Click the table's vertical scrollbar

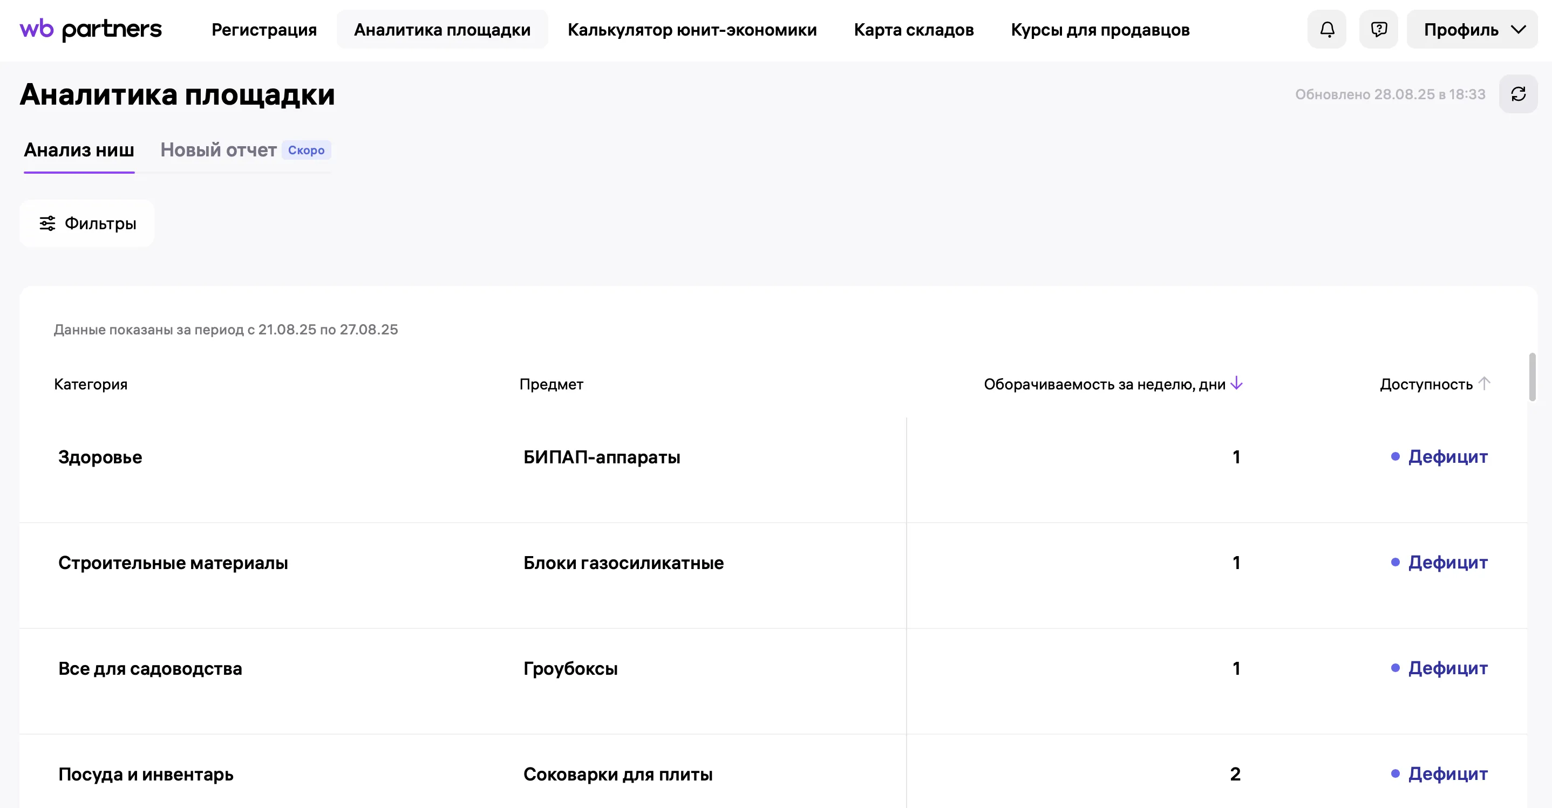point(1532,377)
